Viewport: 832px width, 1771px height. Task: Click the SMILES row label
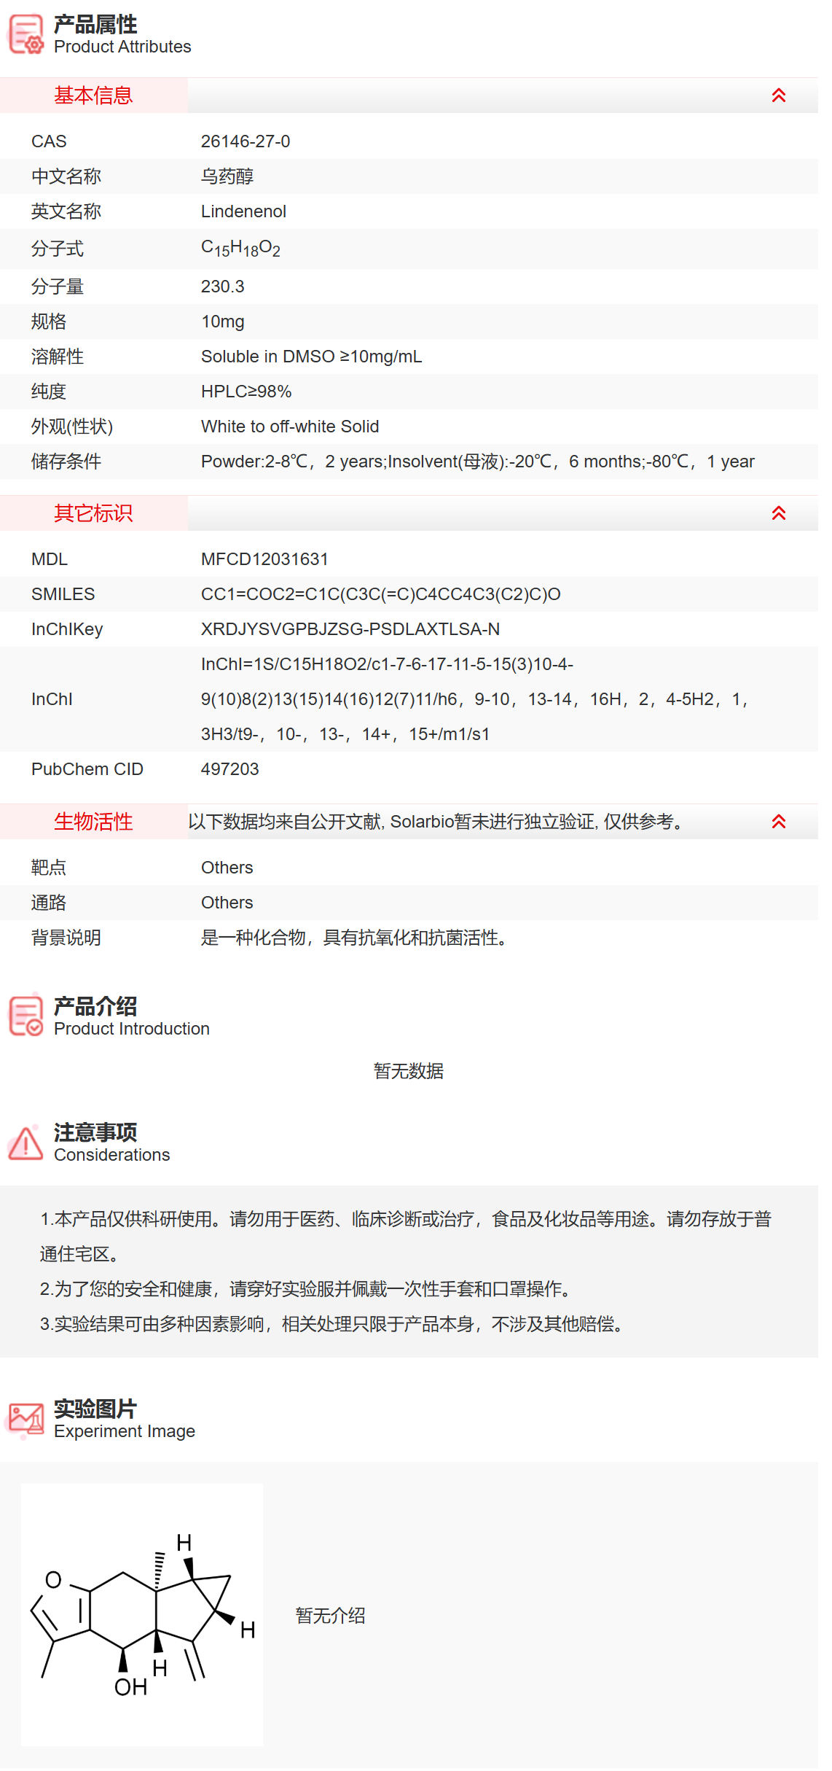(63, 594)
